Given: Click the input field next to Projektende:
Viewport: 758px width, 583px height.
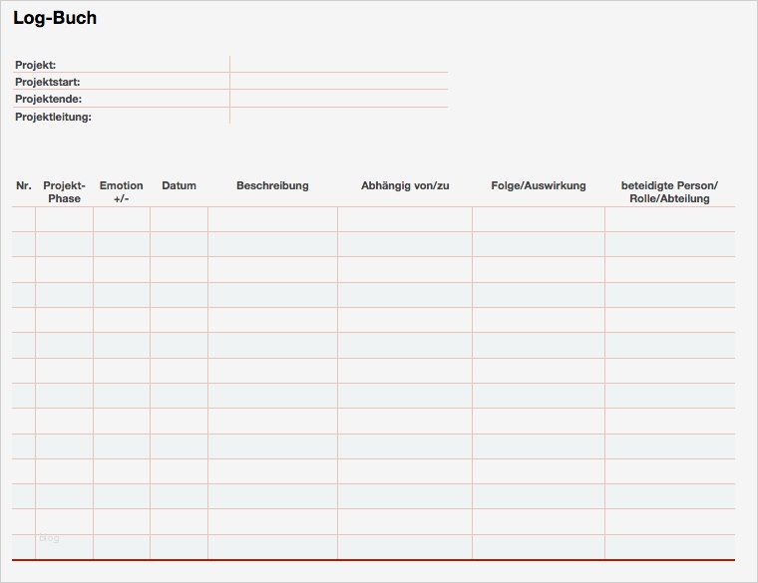Looking at the screenshot, I should pyautogui.click(x=339, y=99).
